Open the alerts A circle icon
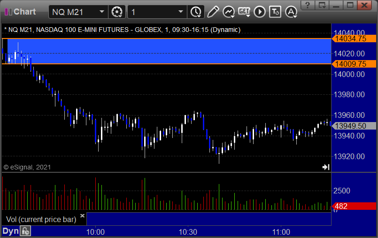378x238 pixels. tap(291, 12)
